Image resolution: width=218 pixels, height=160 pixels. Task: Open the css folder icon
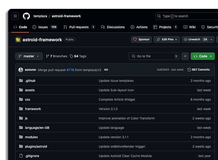coord(21,99)
